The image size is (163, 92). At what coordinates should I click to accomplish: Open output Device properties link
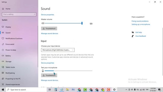[48, 15]
